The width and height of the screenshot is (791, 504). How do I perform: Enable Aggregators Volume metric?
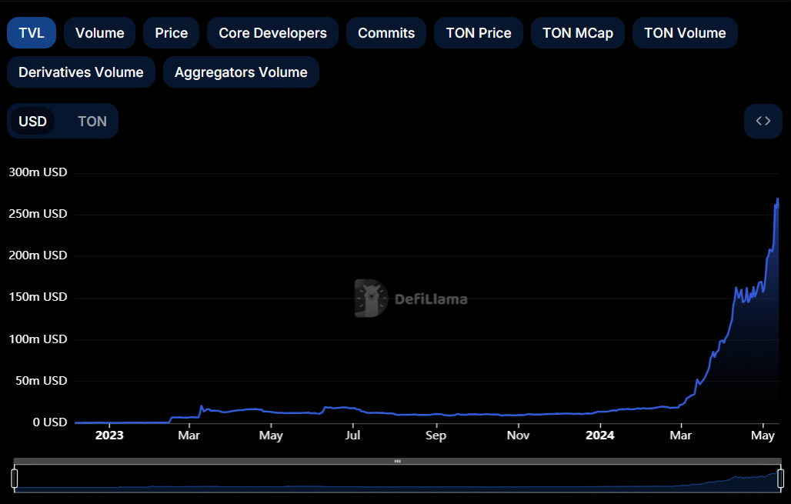[241, 72]
